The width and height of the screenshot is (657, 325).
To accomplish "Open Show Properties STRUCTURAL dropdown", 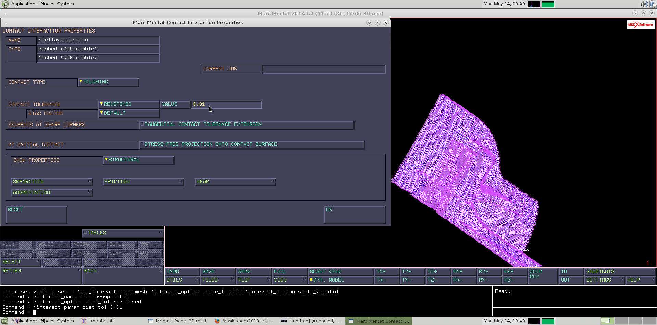I will click(x=139, y=160).
